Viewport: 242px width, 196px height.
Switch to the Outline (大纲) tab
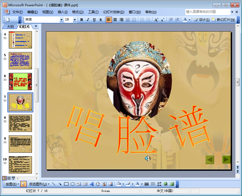(x=10, y=27)
